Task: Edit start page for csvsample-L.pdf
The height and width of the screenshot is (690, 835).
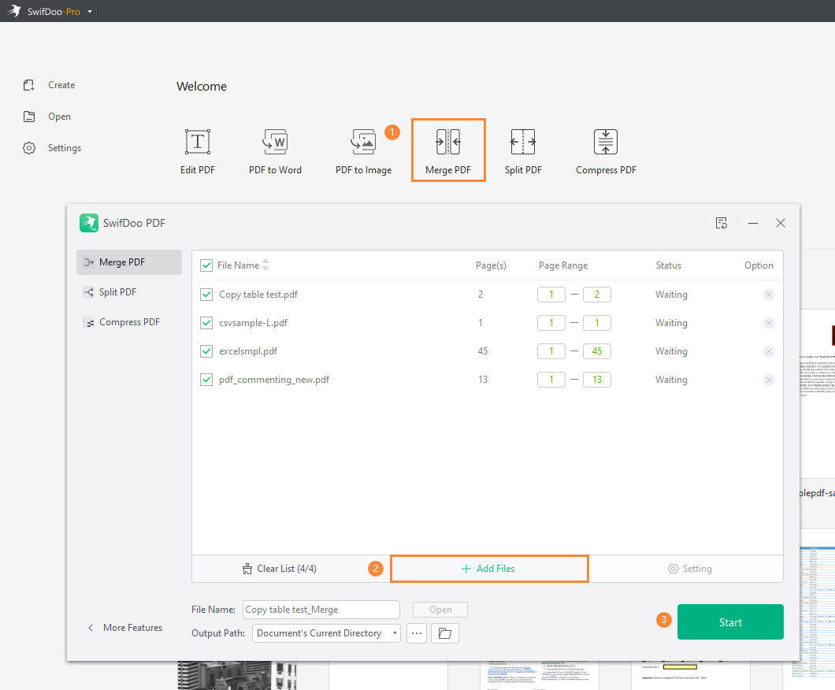Action: (551, 323)
